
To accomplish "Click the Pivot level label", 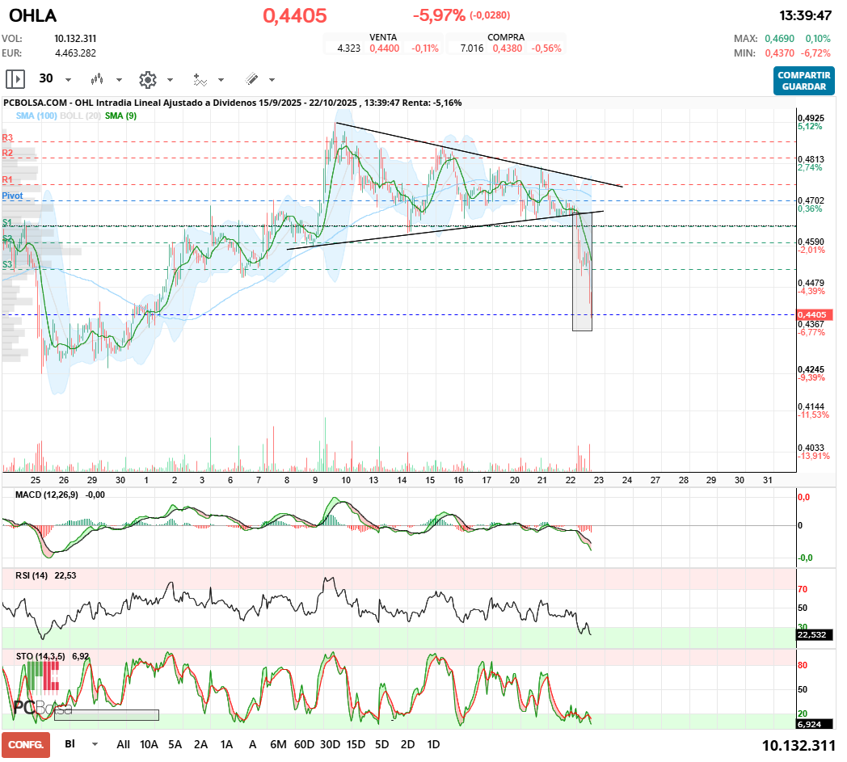I will pyautogui.click(x=12, y=196).
